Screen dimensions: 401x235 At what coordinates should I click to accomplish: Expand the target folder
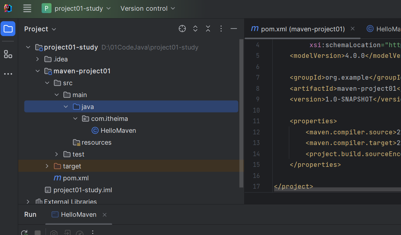pyautogui.click(x=47, y=166)
